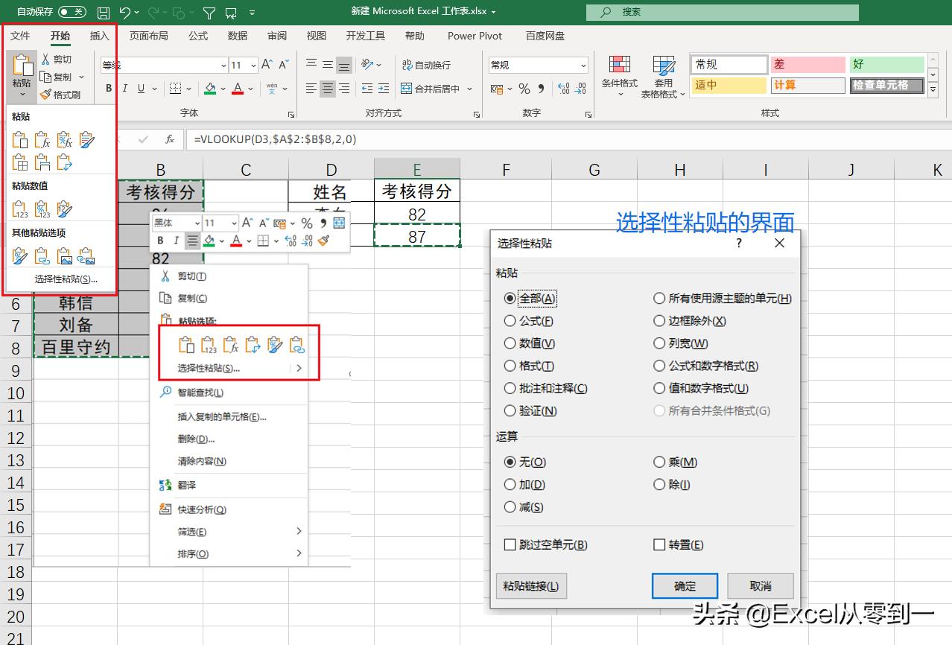Open the font size dropdown
Viewport: 952px width, 645px height.
(x=253, y=66)
